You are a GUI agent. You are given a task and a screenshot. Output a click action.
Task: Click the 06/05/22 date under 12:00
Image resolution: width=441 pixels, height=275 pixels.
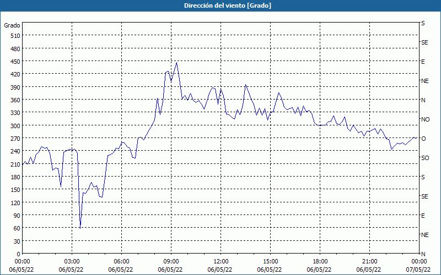(x=220, y=269)
